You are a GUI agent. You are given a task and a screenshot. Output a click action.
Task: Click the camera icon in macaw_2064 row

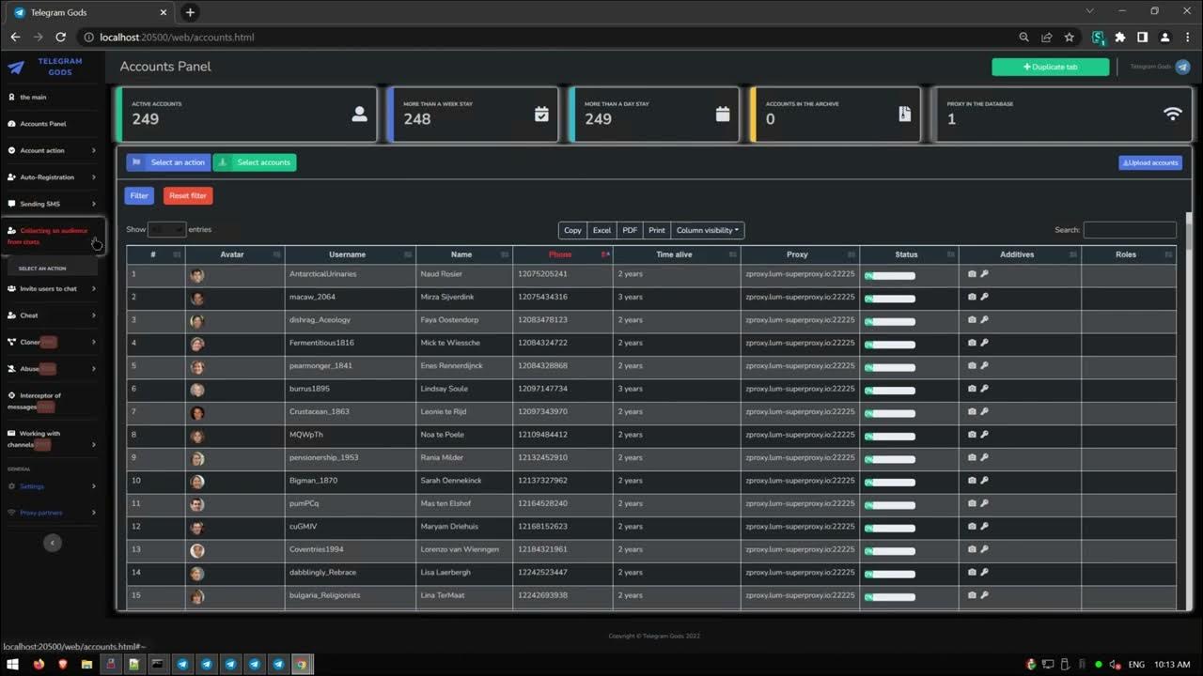tap(973, 297)
